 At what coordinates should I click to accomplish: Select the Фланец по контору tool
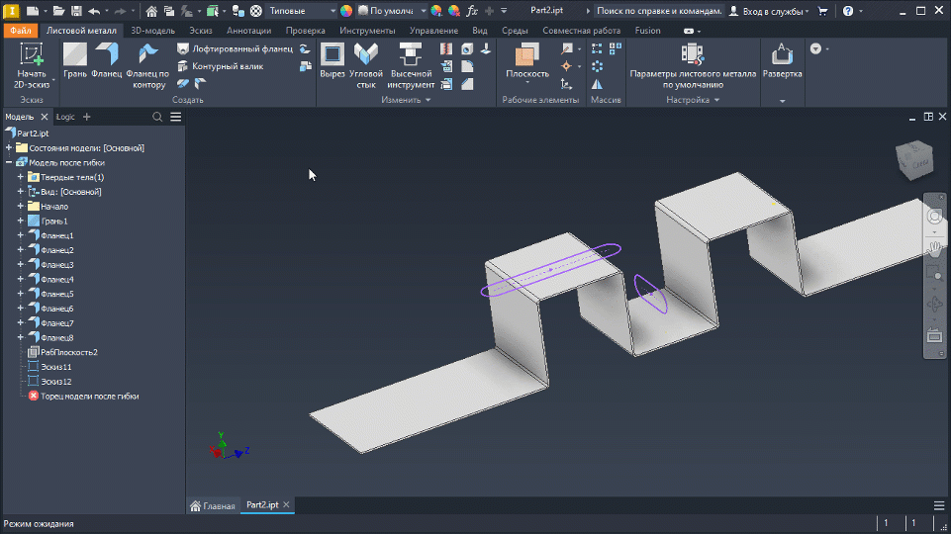coord(148,65)
